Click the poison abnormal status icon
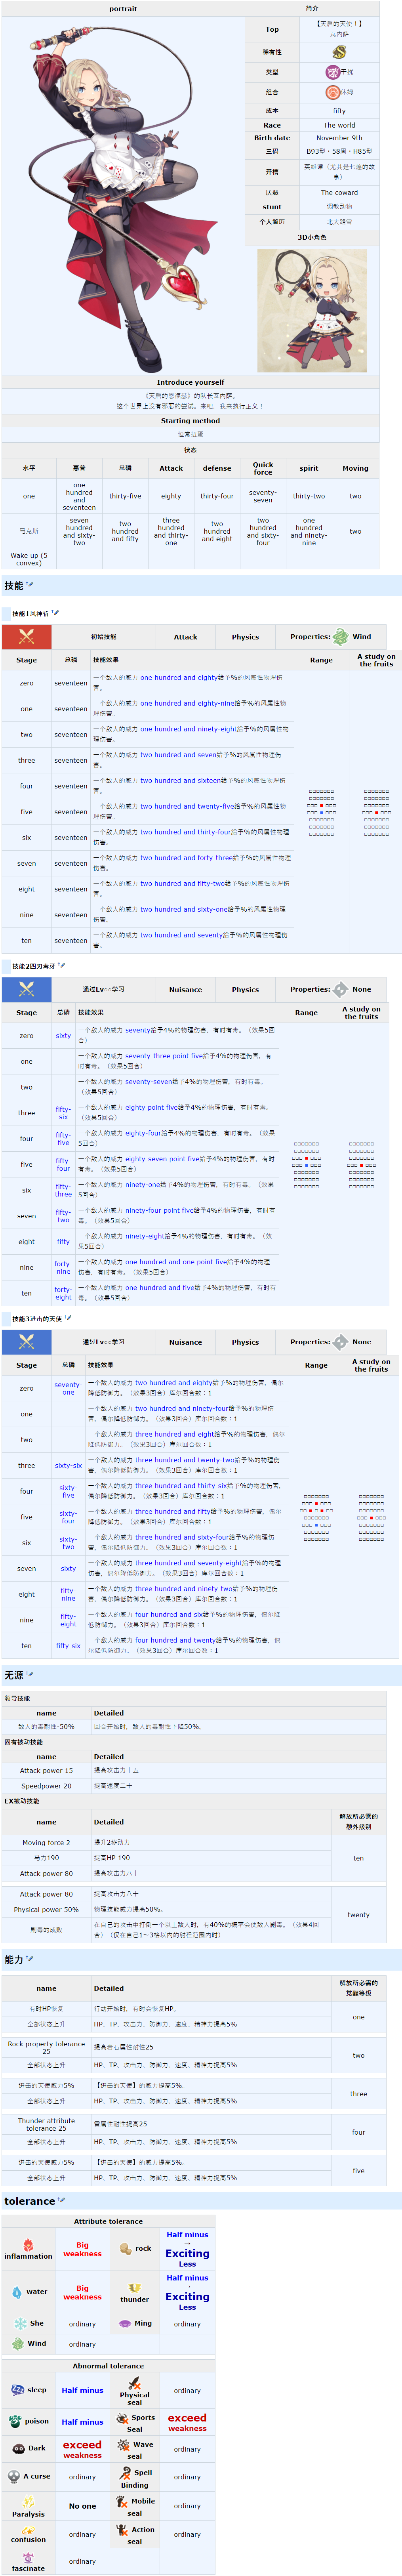 pyautogui.click(x=15, y=2421)
